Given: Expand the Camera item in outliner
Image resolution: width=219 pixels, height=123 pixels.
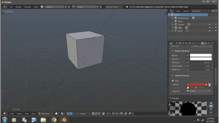Looking at the screenshot, I should [x=172, y=24].
